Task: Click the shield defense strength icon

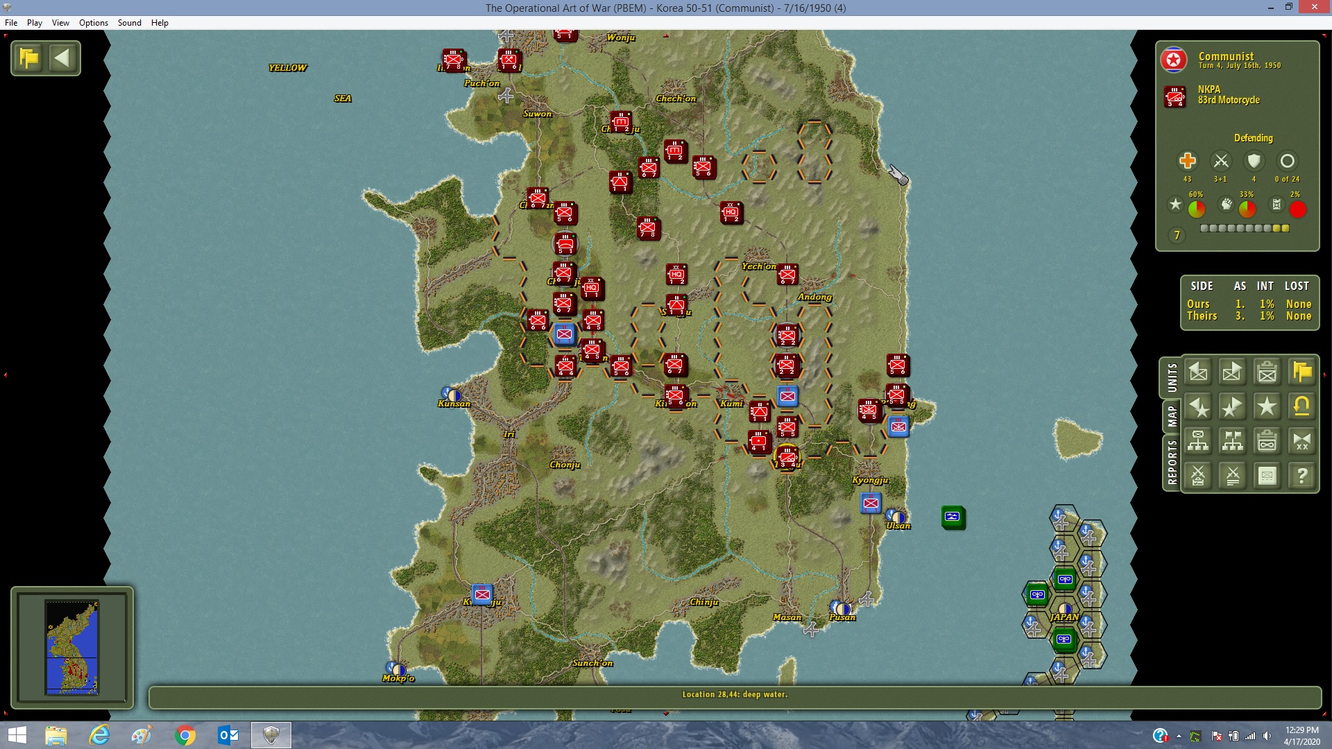Action: click(1254, 161)
